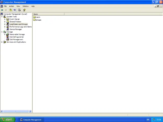Click the EN language indicator

coord(148,120)
